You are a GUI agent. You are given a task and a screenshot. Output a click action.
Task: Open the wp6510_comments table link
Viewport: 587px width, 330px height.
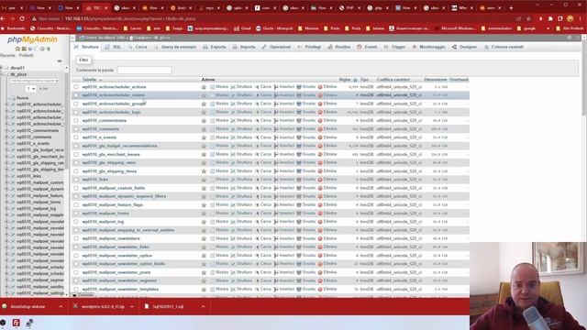[x=100, y=128]
